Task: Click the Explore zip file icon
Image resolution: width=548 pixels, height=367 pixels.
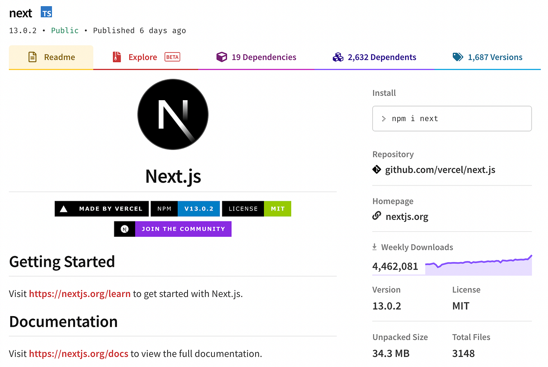Action: click(x=117, y=57)
